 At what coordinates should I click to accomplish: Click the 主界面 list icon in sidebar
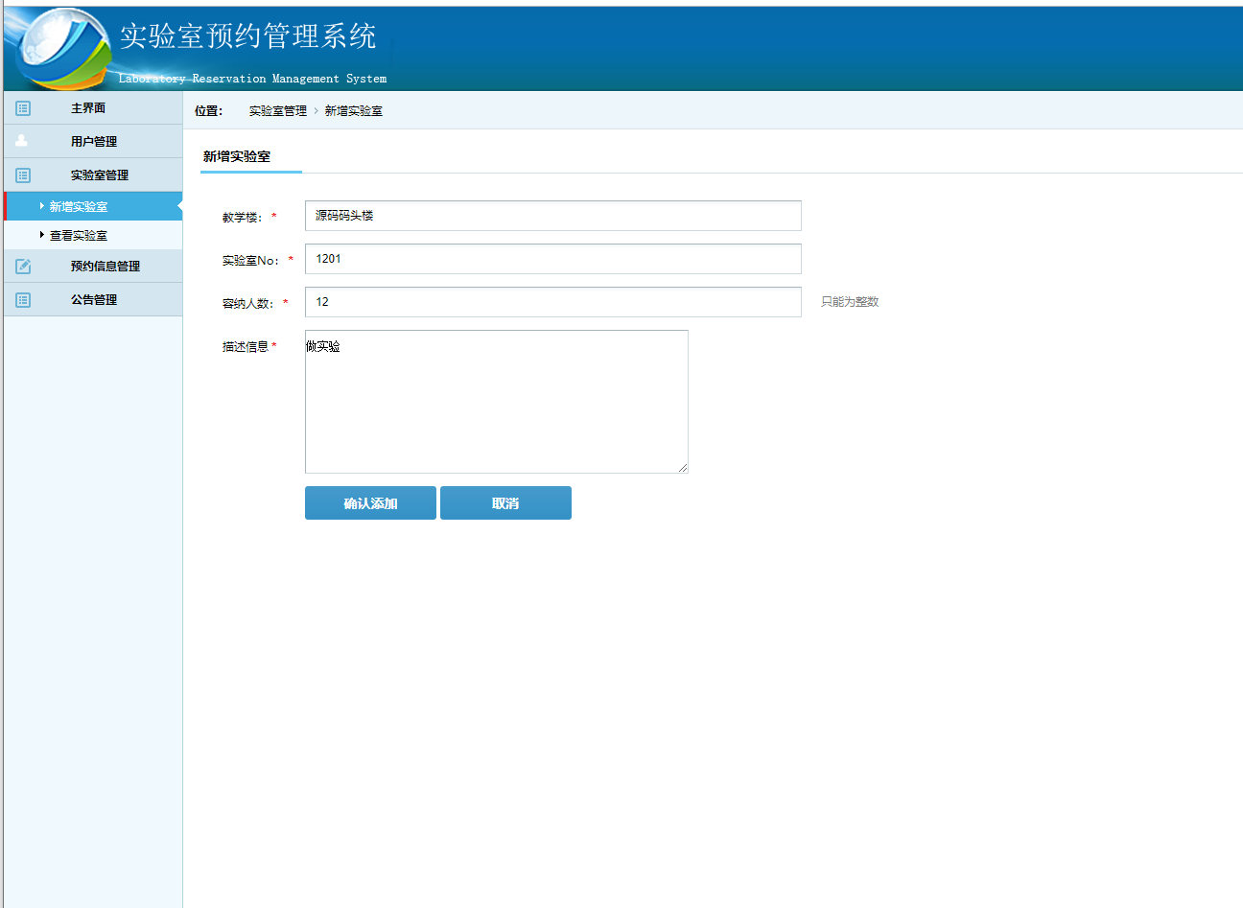pos(22,108)
